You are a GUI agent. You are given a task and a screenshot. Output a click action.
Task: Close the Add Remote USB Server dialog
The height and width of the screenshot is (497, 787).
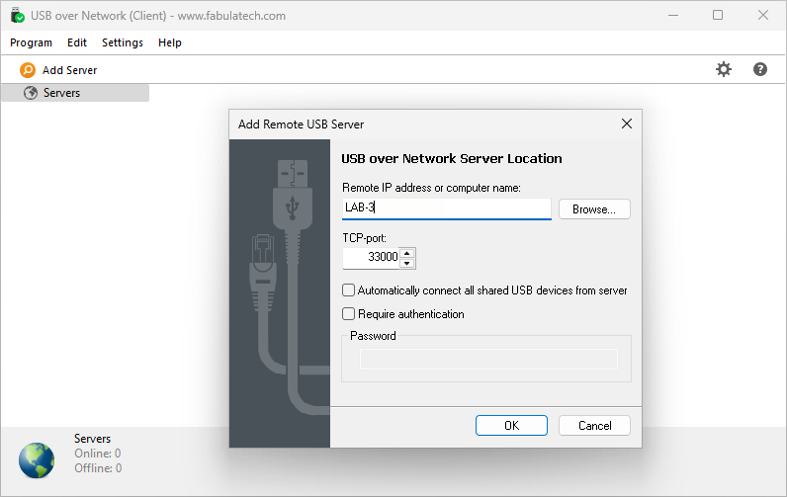click(627, 124)
